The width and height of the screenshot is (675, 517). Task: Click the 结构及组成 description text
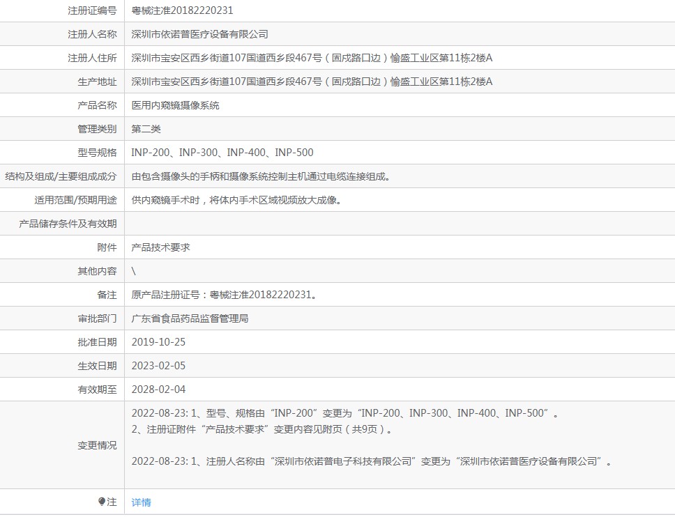[x=261, y=176]
